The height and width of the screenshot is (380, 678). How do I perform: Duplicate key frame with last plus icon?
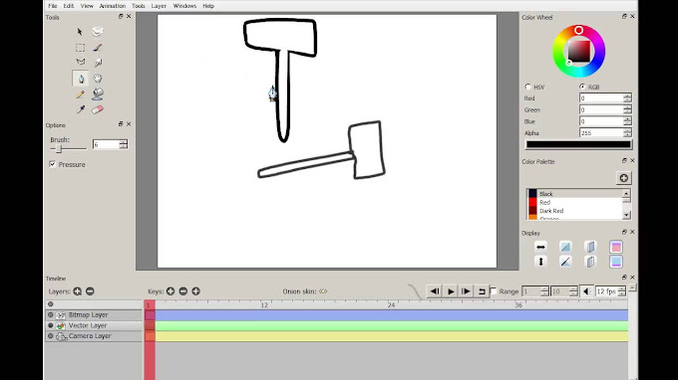click(195, 291)
